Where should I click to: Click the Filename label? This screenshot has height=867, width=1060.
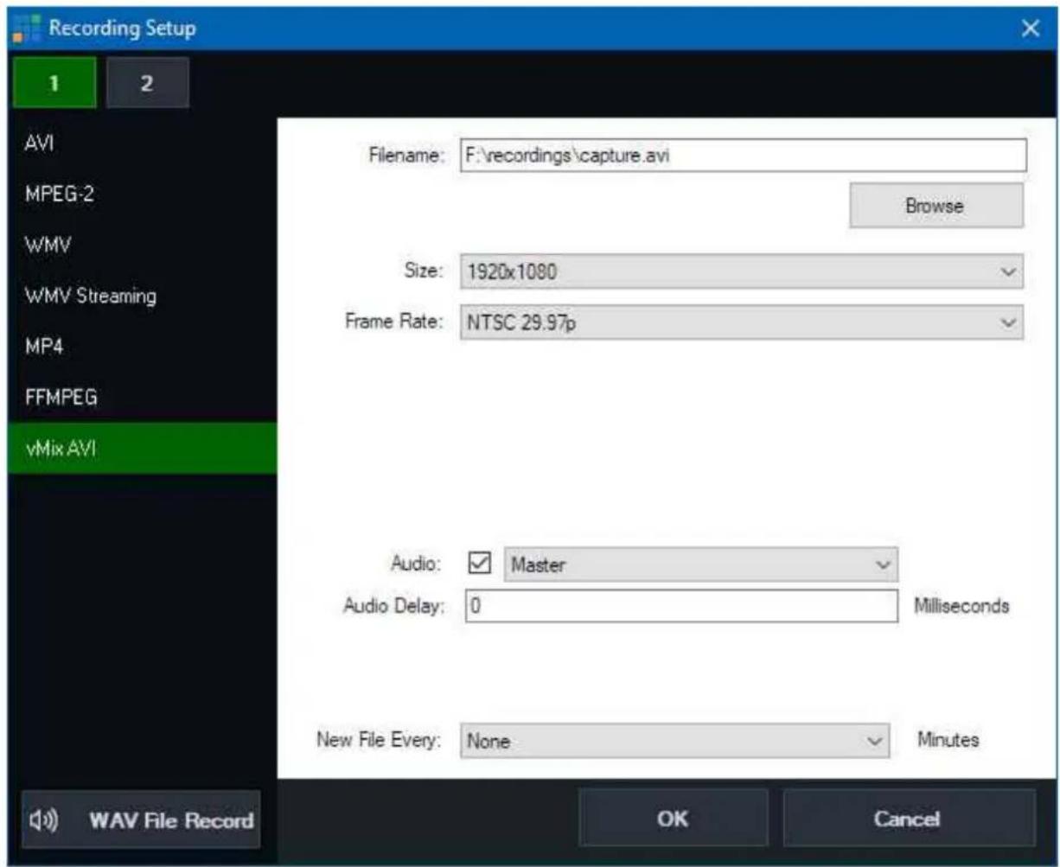pos(406,157)
